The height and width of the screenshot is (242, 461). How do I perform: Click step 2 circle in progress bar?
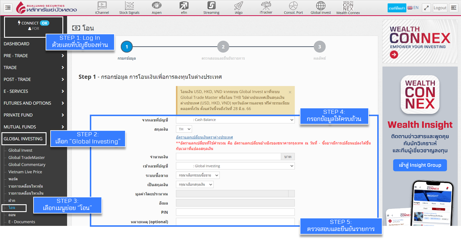(223, 47)
